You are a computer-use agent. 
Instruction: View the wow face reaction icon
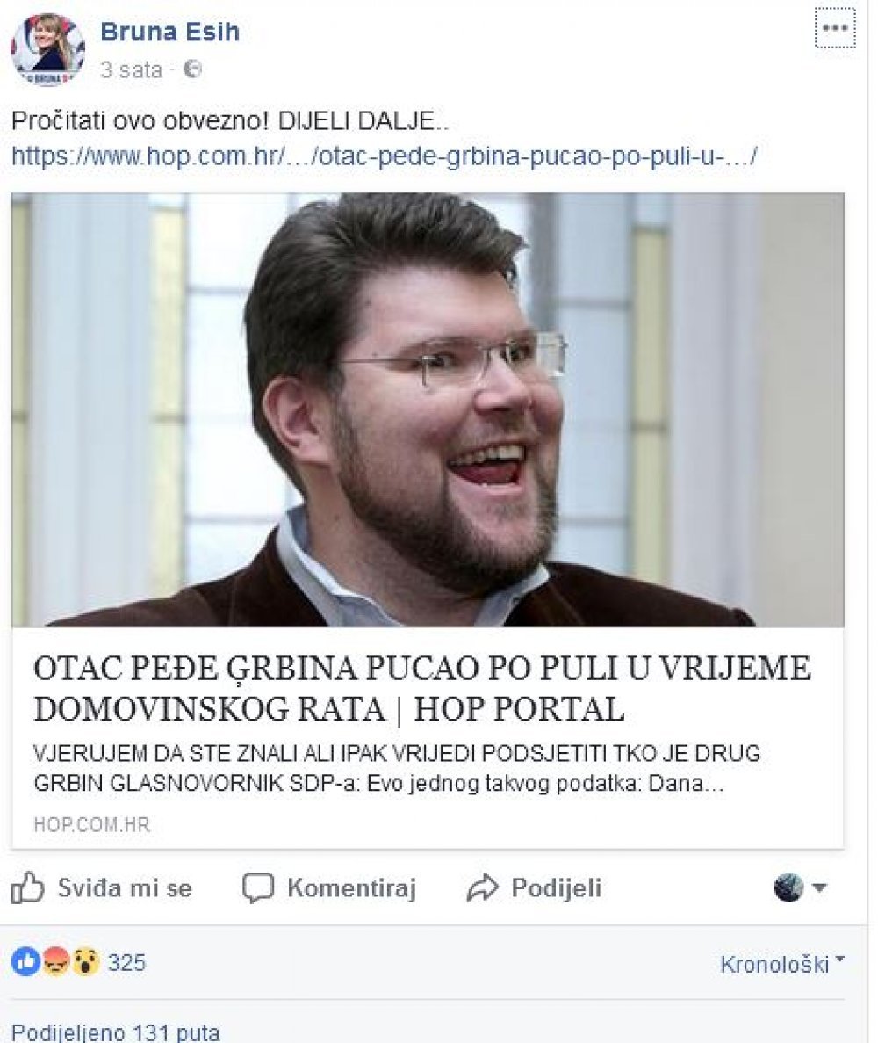click(86, 962)
